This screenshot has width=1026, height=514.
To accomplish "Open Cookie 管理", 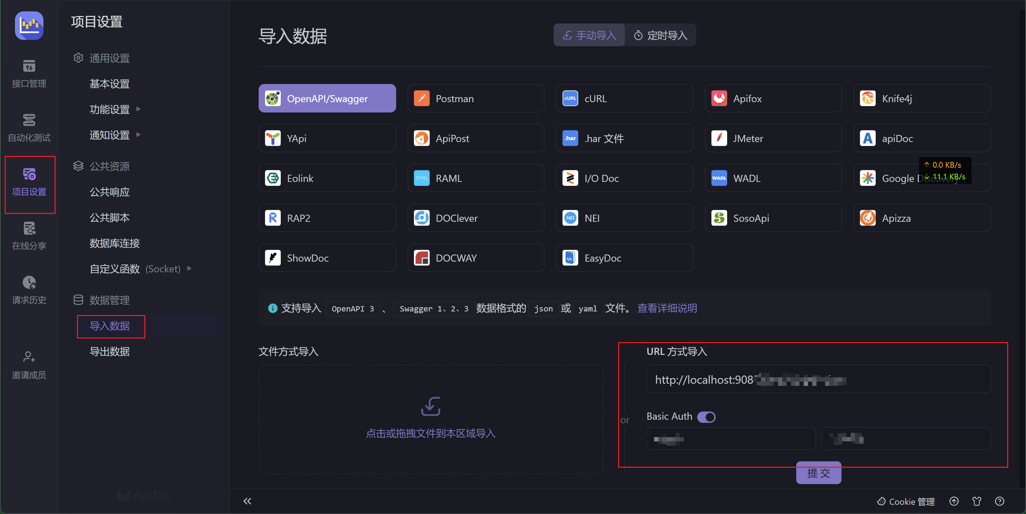I will click(905, 501).
